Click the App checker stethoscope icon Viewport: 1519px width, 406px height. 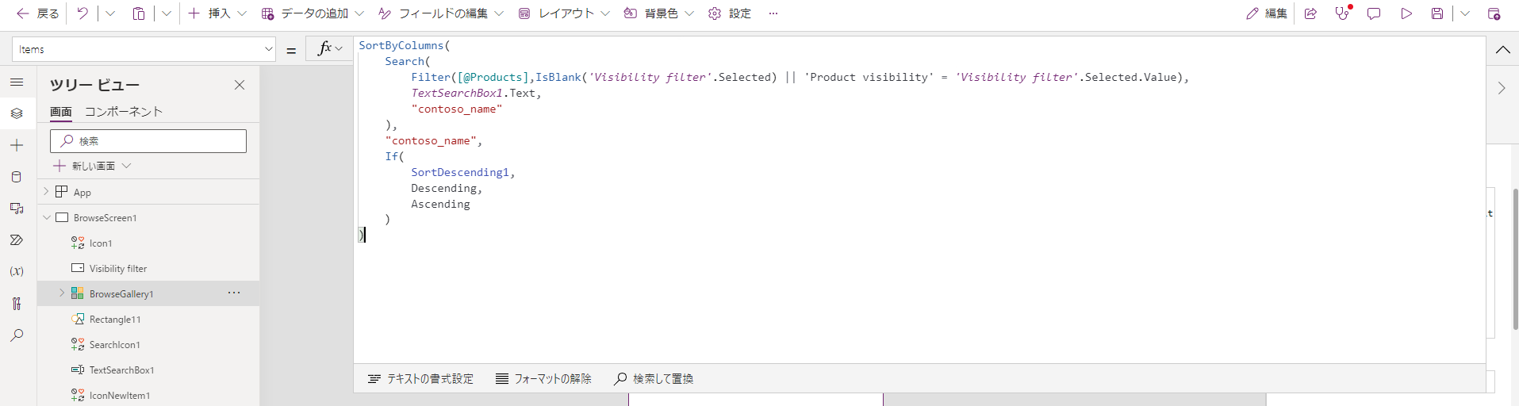[x=1342, y=13]
